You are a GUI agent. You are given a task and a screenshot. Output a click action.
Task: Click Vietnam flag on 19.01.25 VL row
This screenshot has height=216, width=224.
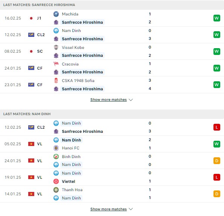(31, 177)
